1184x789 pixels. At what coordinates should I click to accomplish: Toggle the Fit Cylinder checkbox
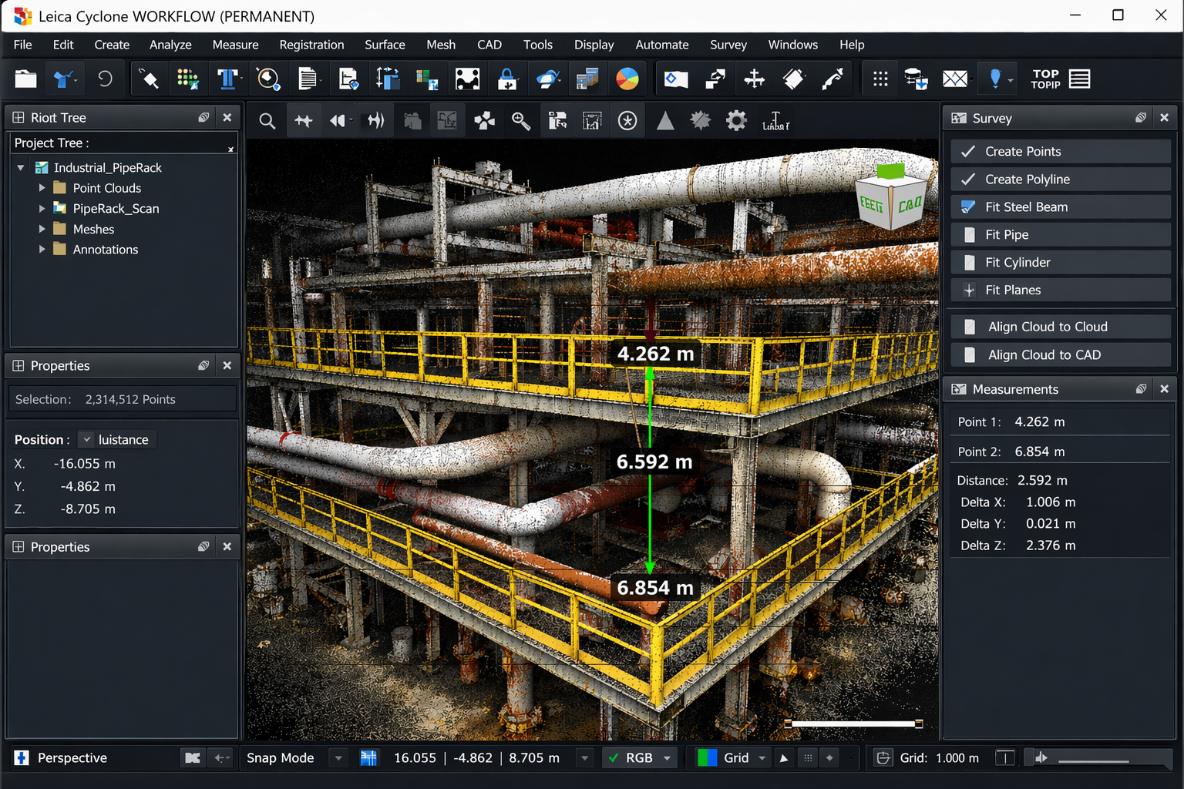[x=970, y=263]
